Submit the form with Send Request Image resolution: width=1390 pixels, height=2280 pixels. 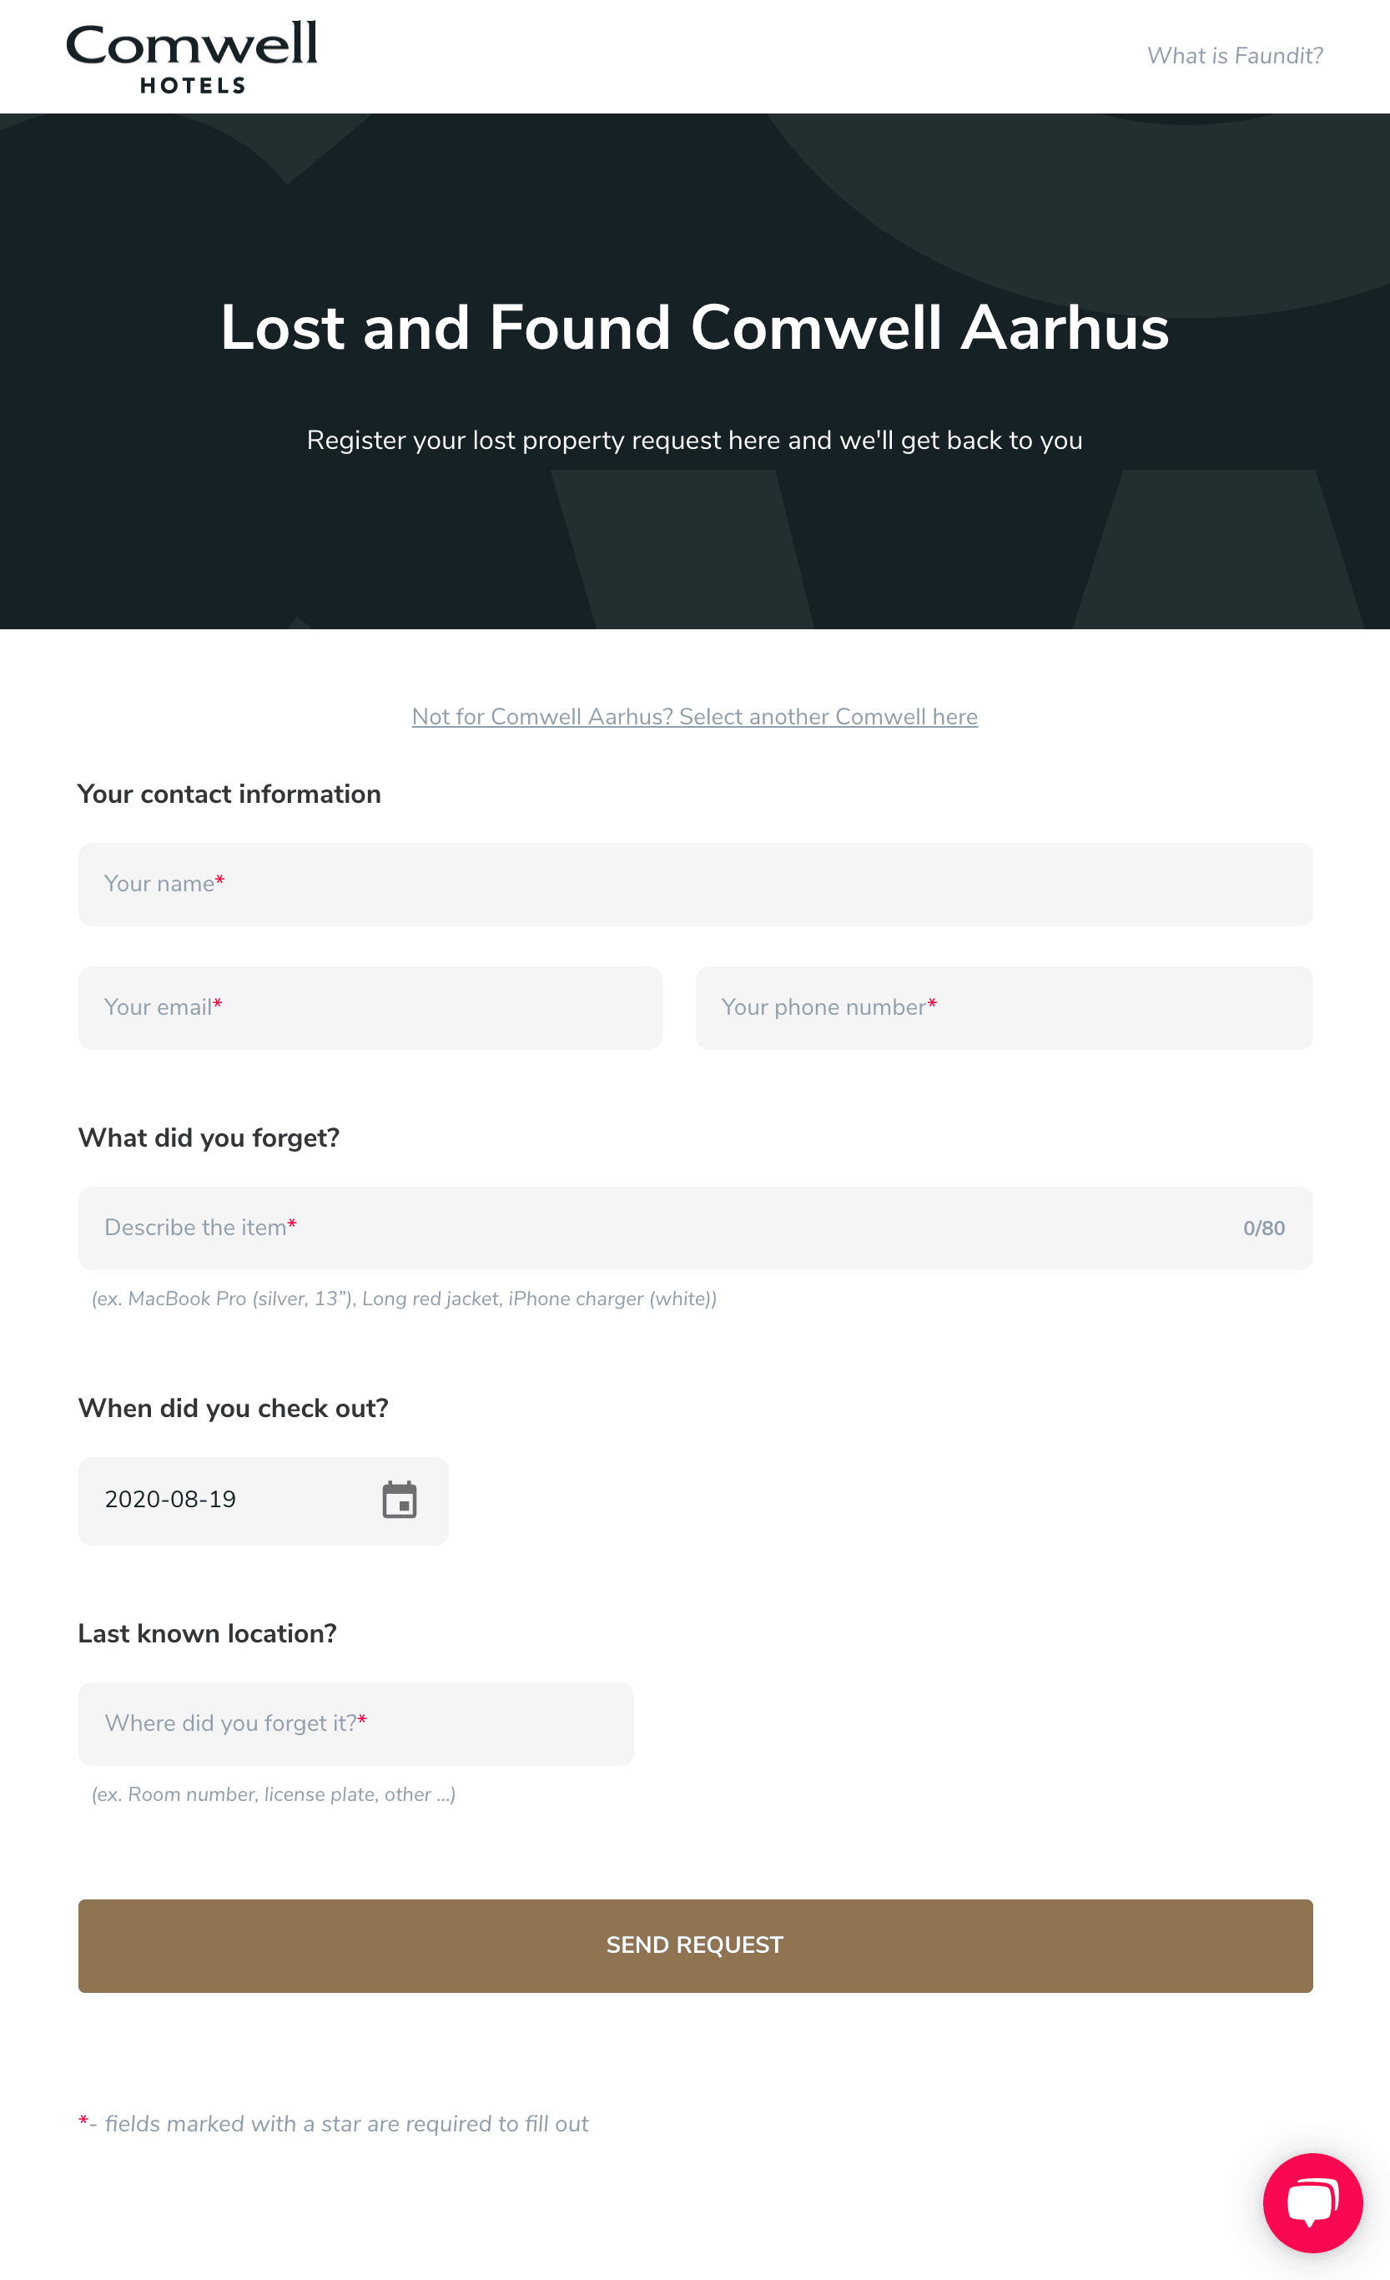[694, 1945]
